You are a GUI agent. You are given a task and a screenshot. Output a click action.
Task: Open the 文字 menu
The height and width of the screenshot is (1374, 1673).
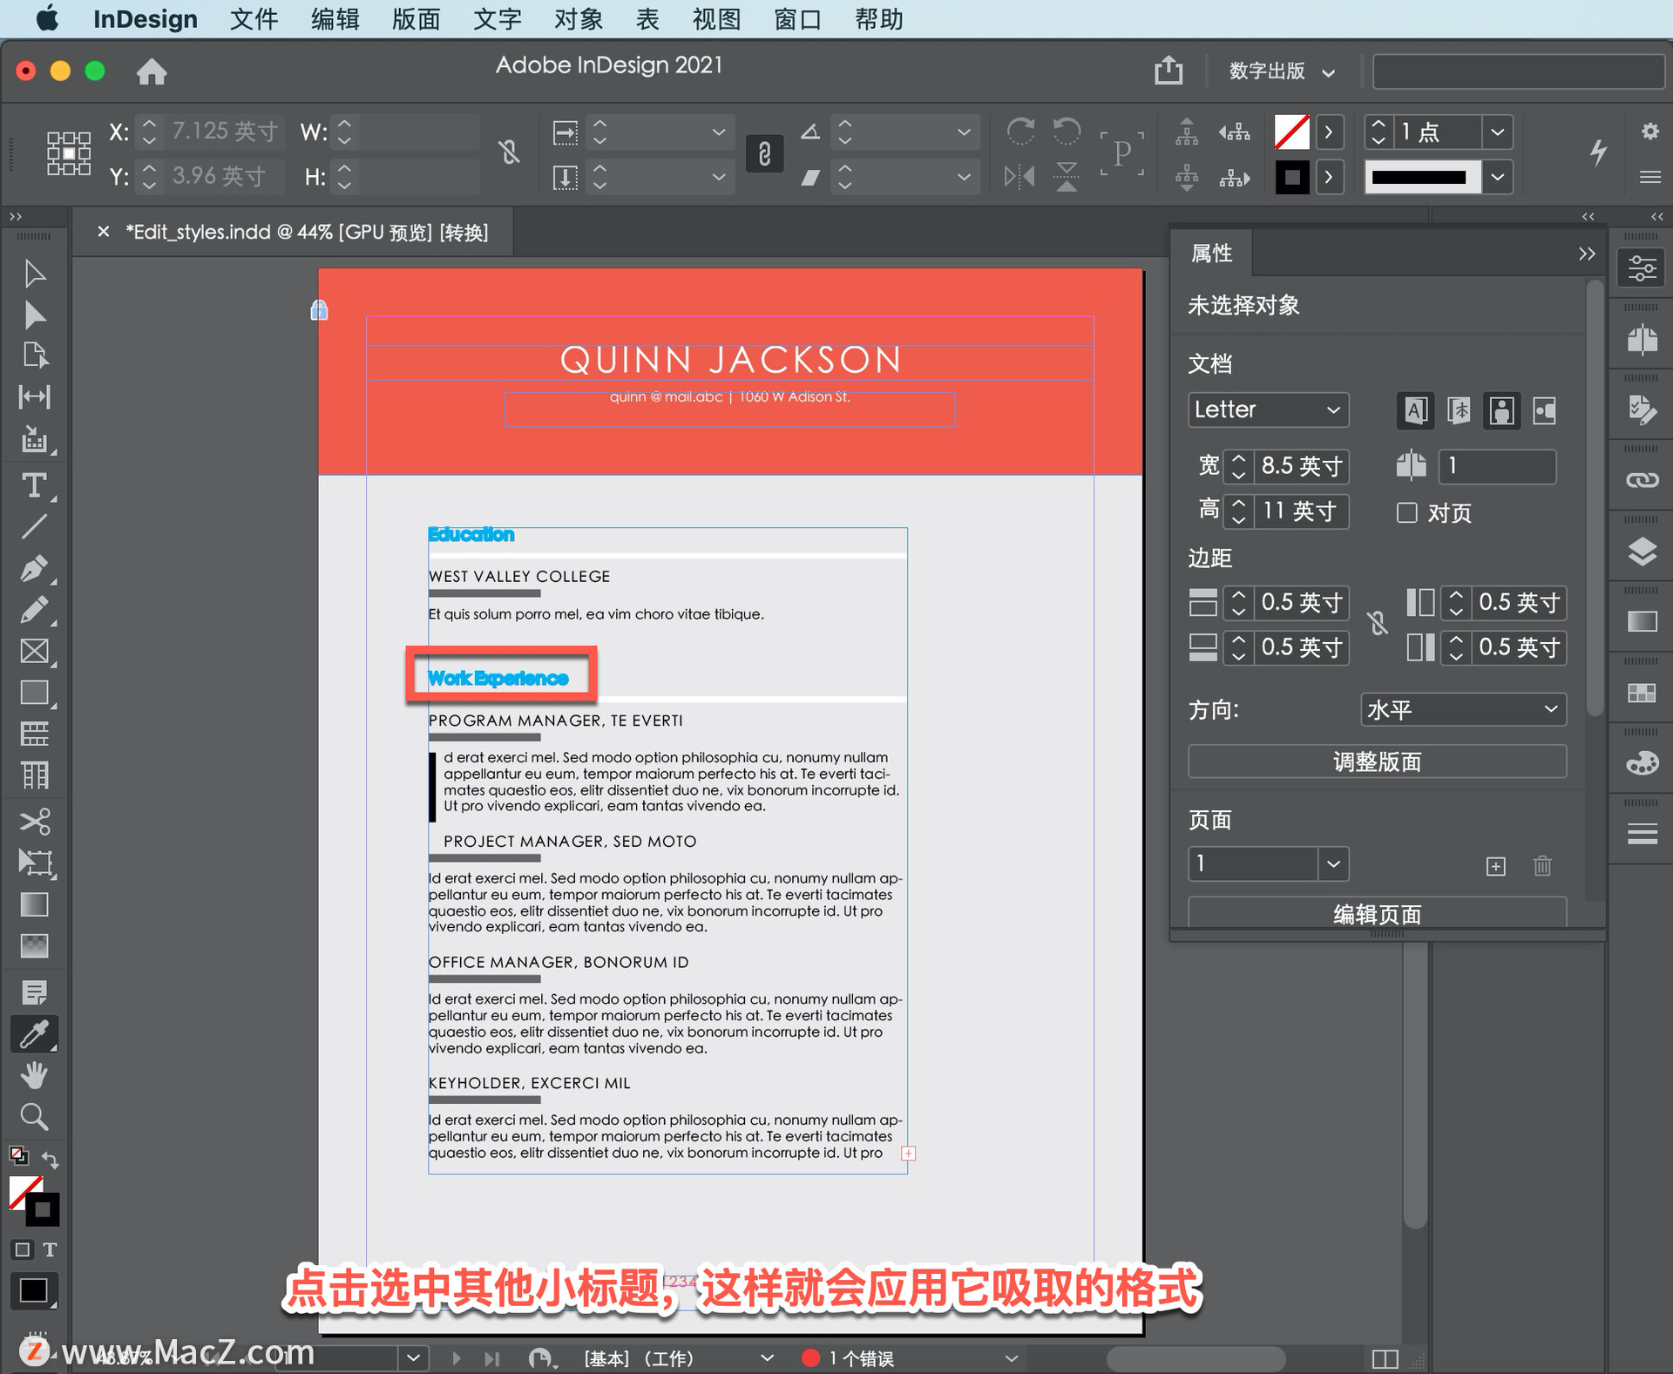click(497, 19)
